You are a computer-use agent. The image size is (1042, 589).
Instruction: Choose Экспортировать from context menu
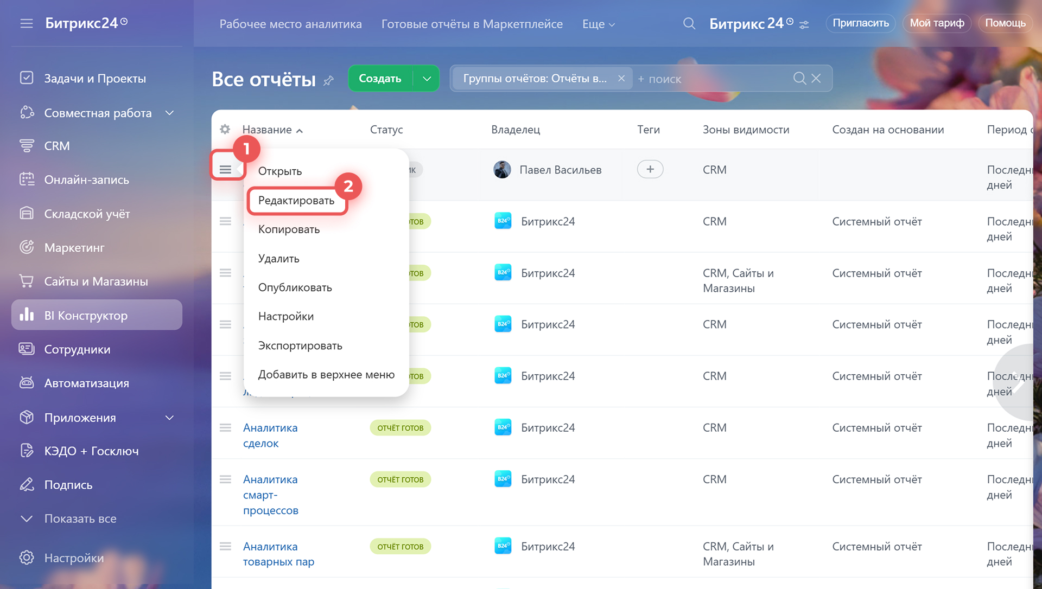pos(300,345)
